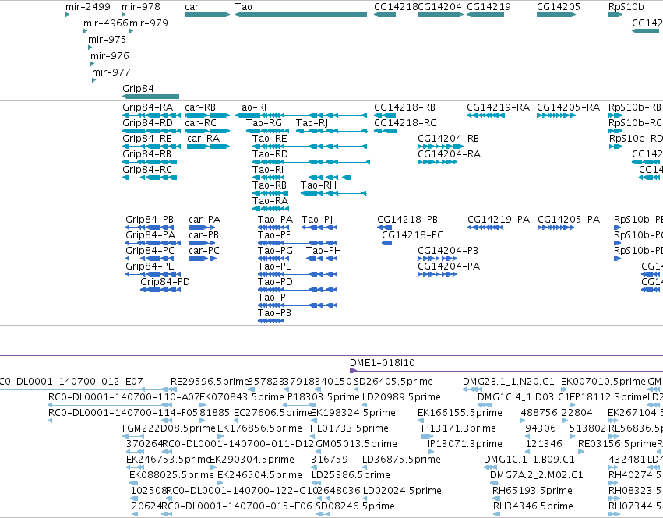Select the CG14205-RA transcript
The image size is (663, 518).
coord(556,115)
